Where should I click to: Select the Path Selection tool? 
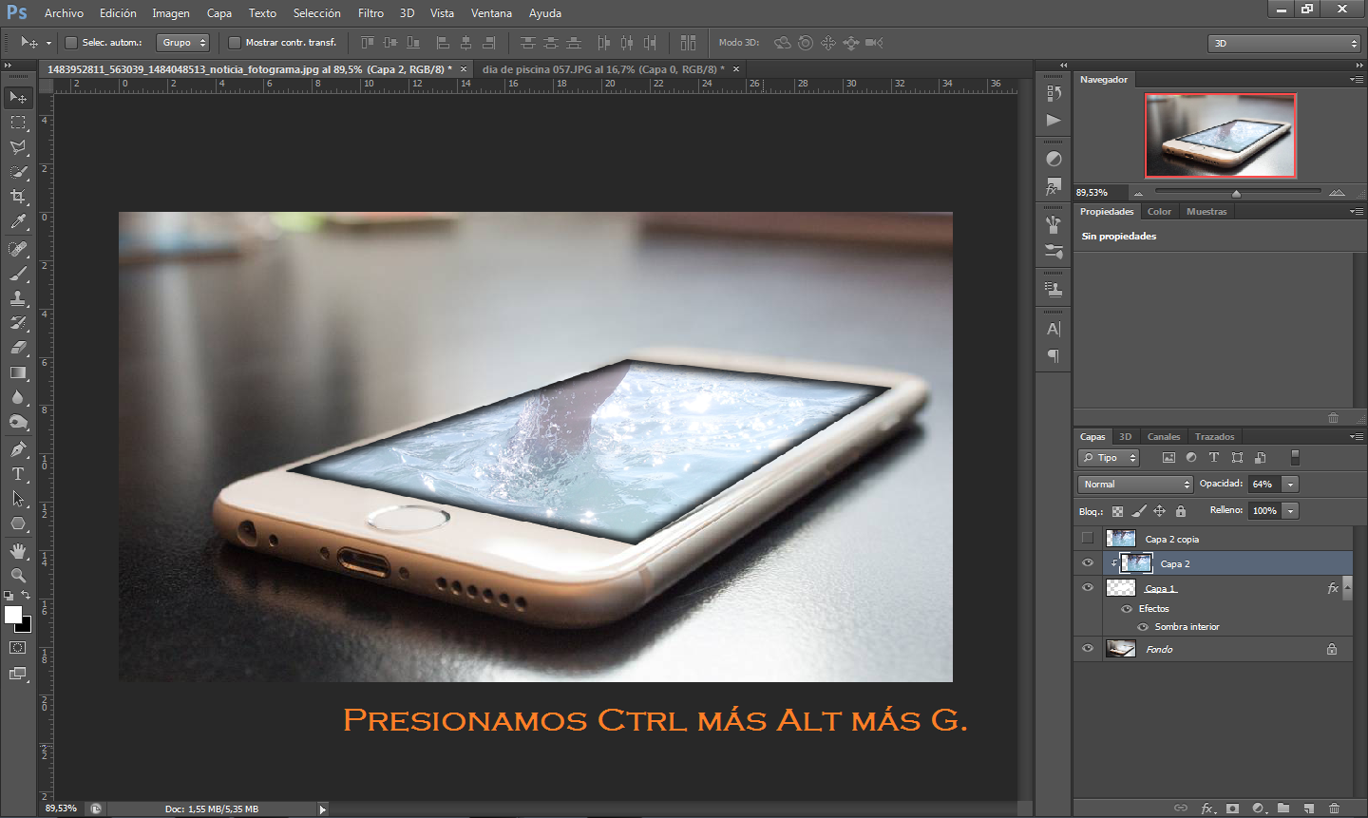click(18, 499)
